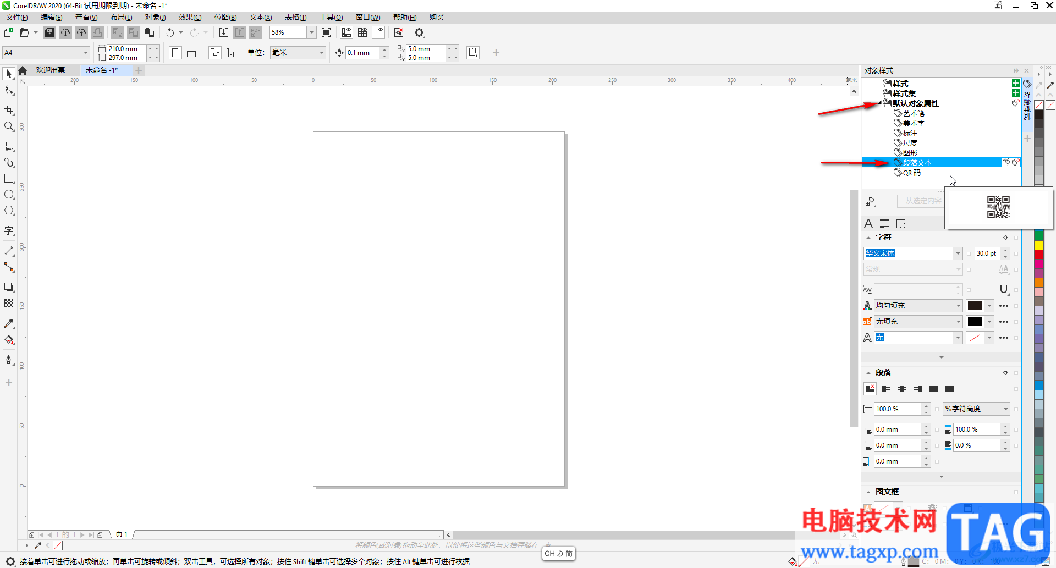The image size is (1056, 568).
Task: Center align paragraph text
Action: point(902,389)
